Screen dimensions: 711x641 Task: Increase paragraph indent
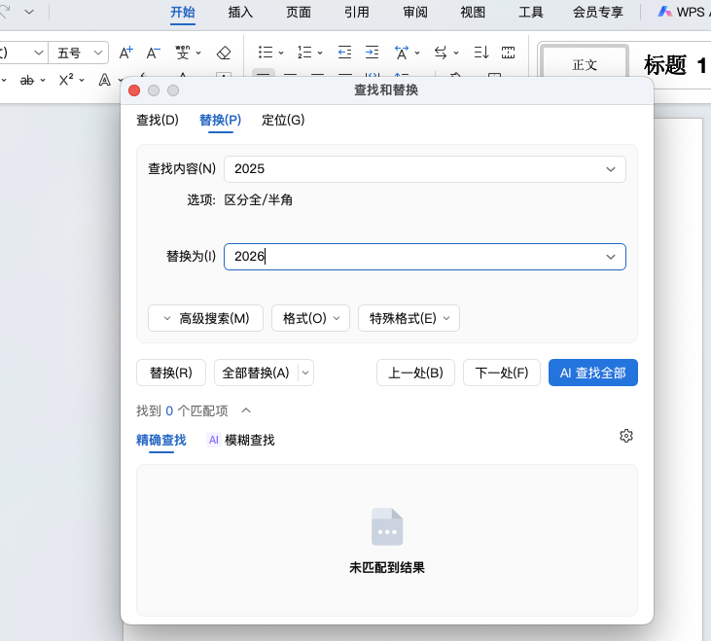pos(373,53)
